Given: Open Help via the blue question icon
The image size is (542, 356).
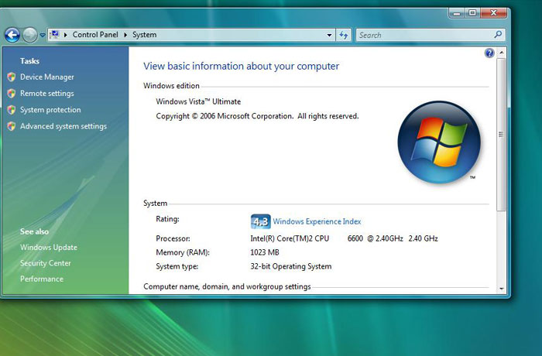Looking at the screenshot, I should 489,53.
